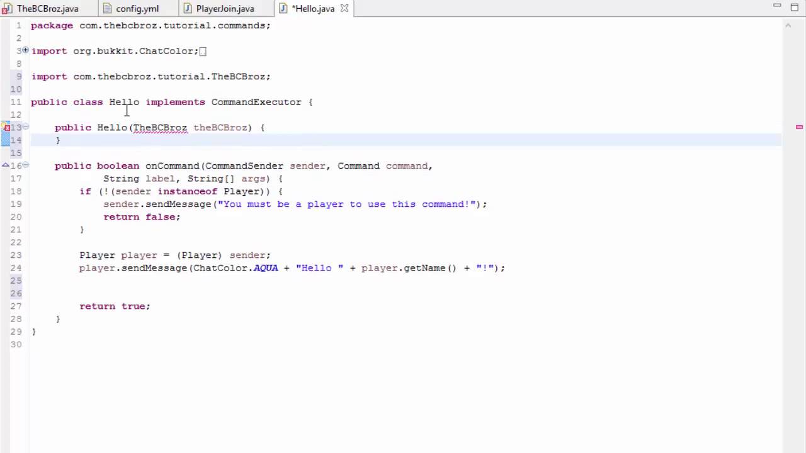
Task: Click the red-underlined TheBCBroz type in the constructor
Action: click(x=160, y=128)
